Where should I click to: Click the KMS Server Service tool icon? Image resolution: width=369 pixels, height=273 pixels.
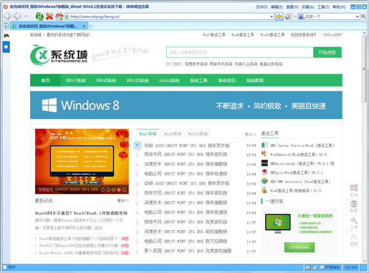click(x=264, y=145)
